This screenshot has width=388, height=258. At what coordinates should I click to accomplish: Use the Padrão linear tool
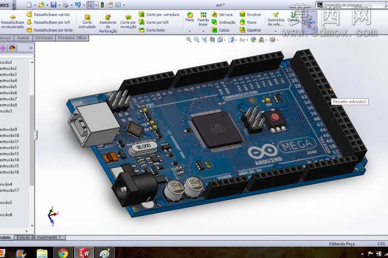tap(203, 19)
